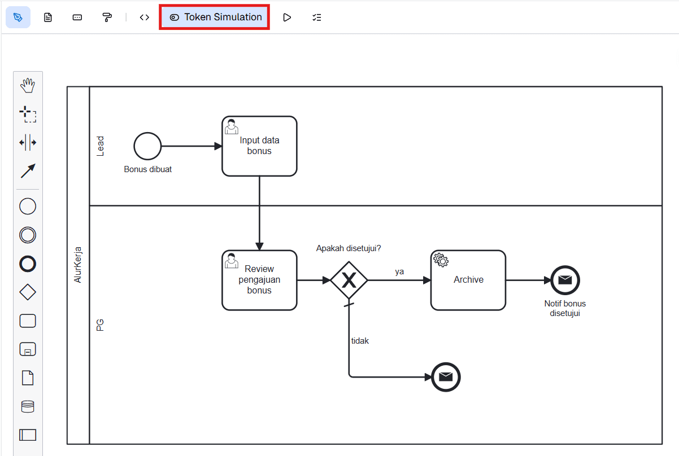Select the hand tool in the palette
This screenshot has width=679, height=456.
28,85
